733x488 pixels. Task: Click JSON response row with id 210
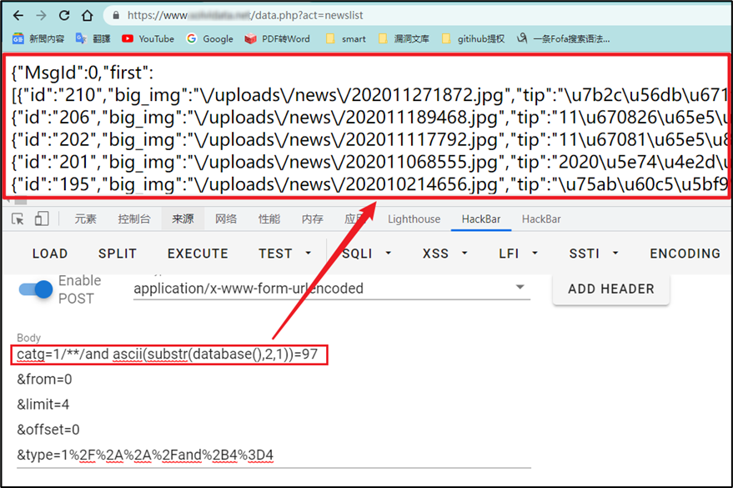point(369,95)
